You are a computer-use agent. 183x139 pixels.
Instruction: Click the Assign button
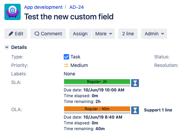(x=80, y=34)
